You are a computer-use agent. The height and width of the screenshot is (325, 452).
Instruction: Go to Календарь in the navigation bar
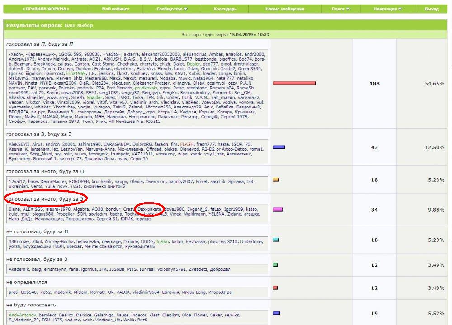[225, 9]
